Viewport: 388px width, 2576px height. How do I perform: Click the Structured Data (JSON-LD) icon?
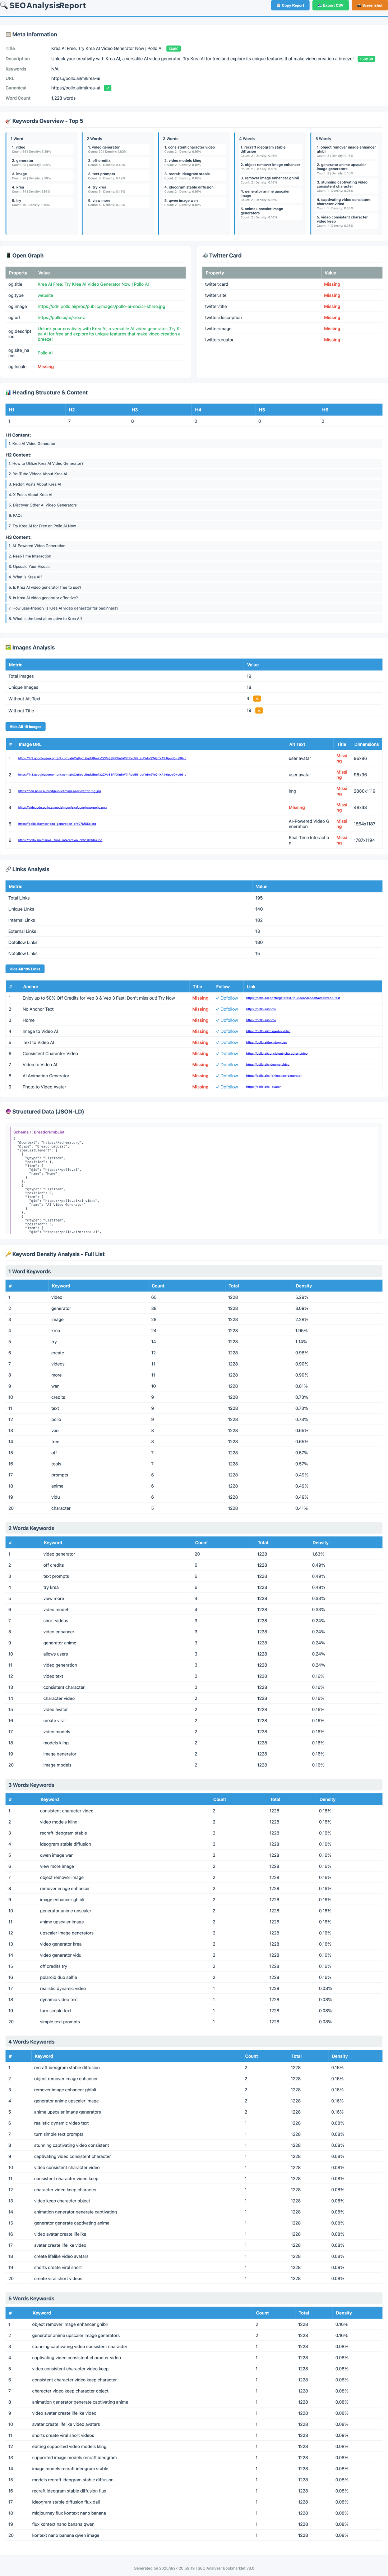[x=8, y=1111]
